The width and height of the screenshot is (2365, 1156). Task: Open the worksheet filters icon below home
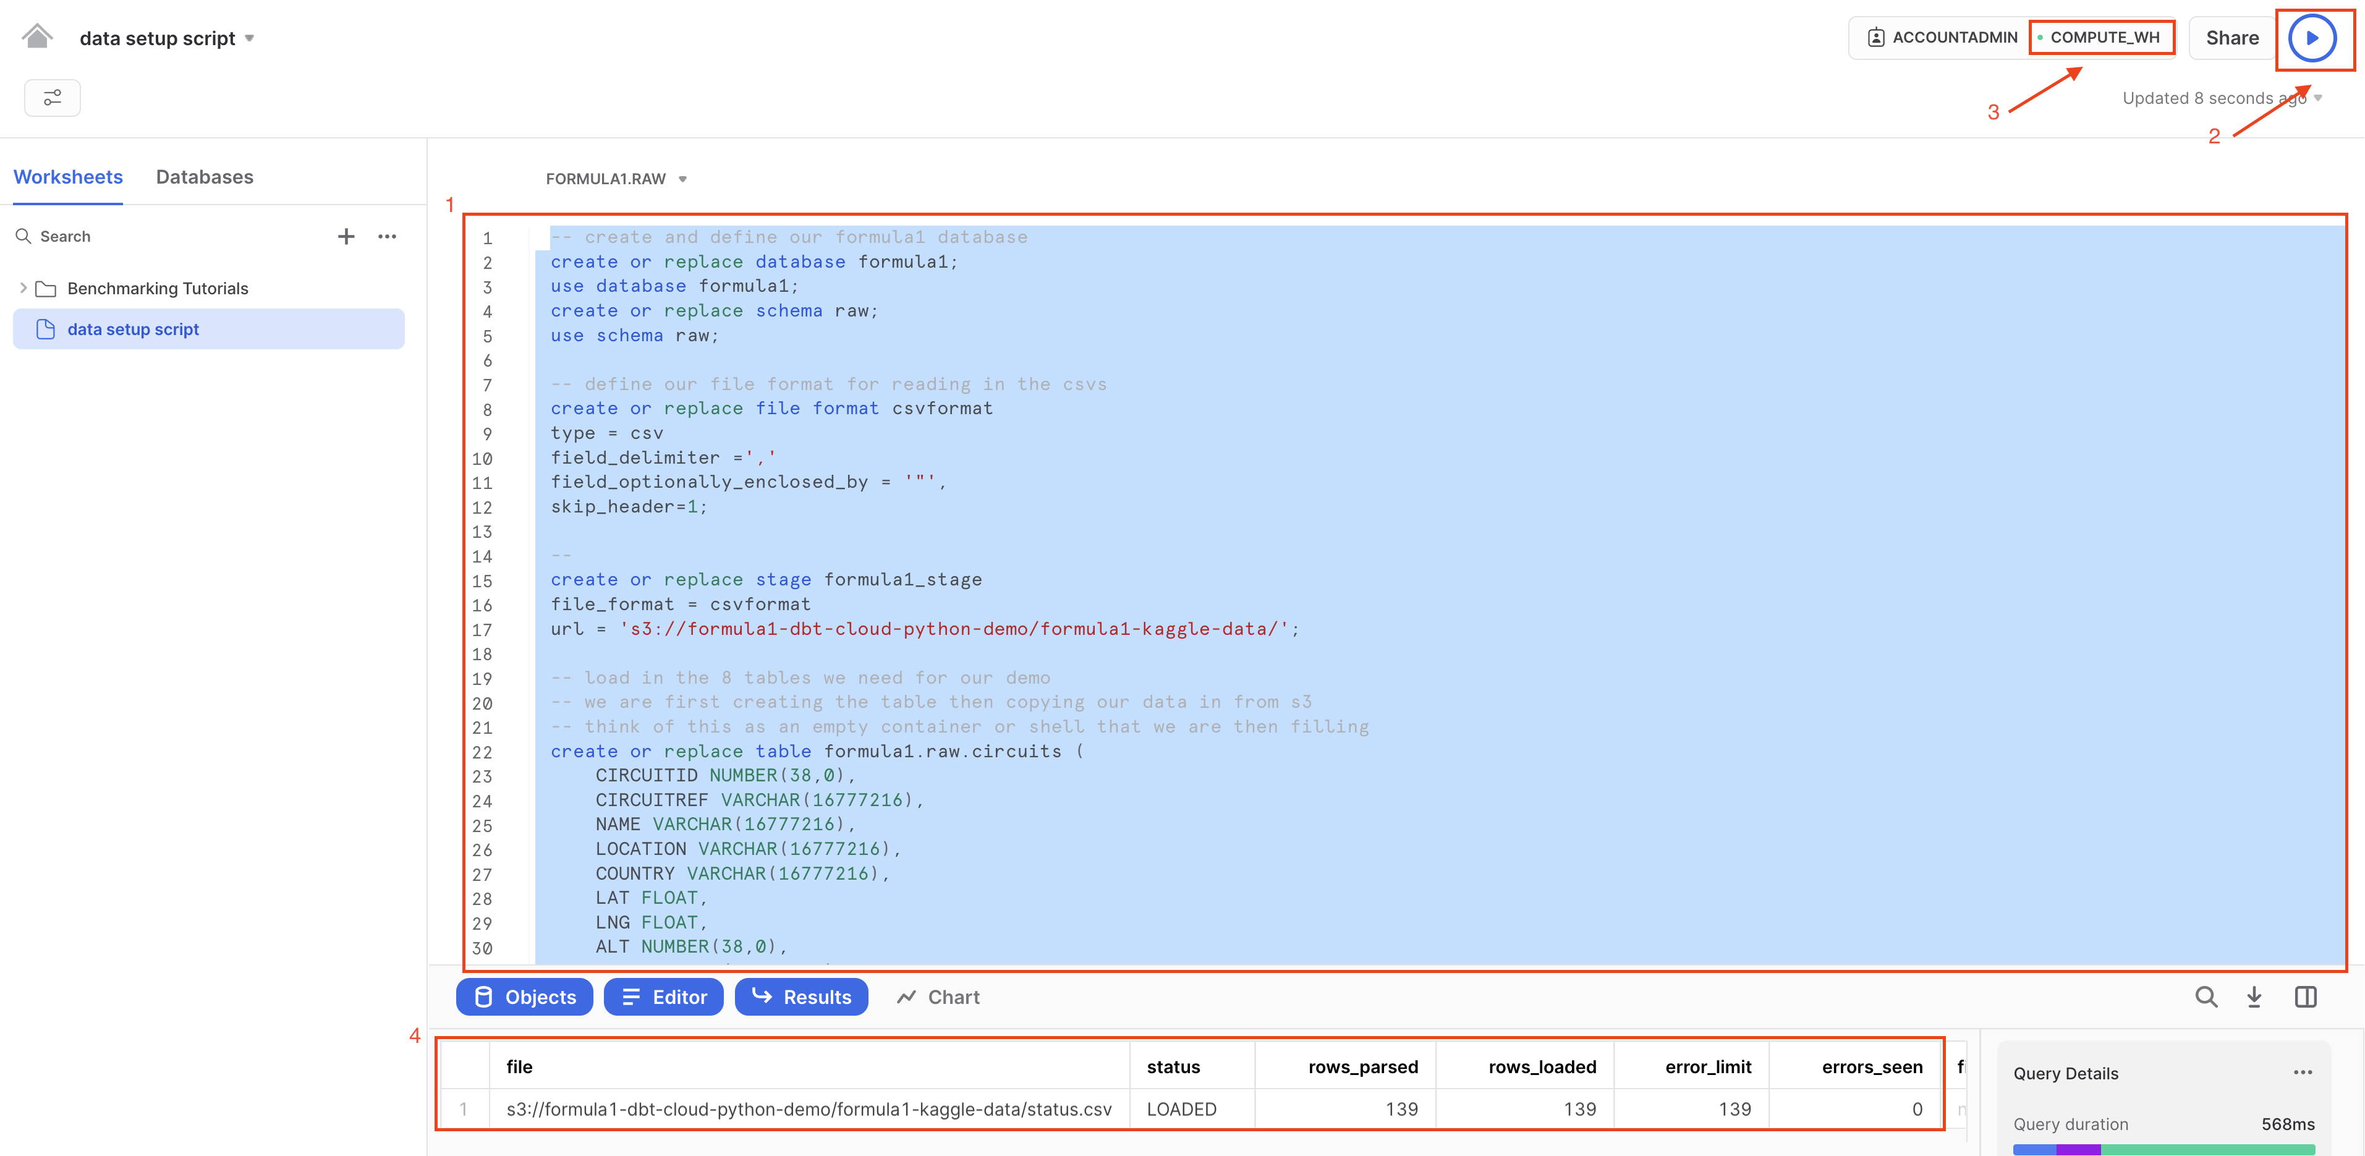[x=53, y=97]
